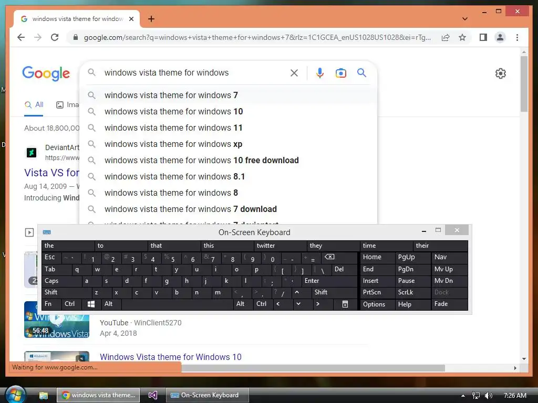Click the forward navigation arrow
The height and width of the screenshot is (403, 538).
click(x=38, y=37)
